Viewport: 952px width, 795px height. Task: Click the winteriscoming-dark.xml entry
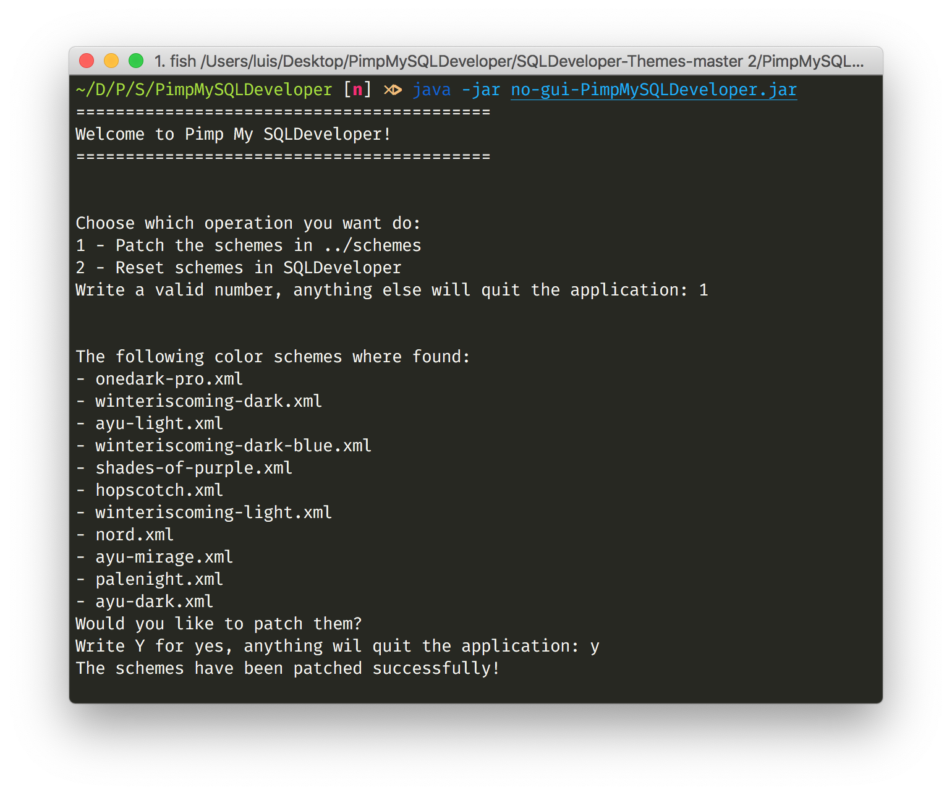tap(199, 401)
